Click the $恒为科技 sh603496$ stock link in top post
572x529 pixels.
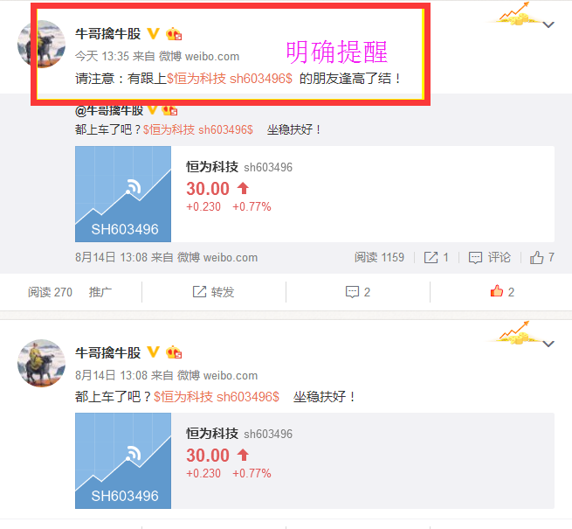point(230,78)
